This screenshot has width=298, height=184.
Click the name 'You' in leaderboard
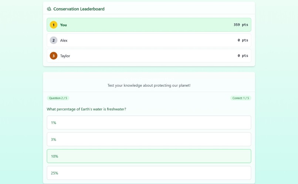click(64, 25)
